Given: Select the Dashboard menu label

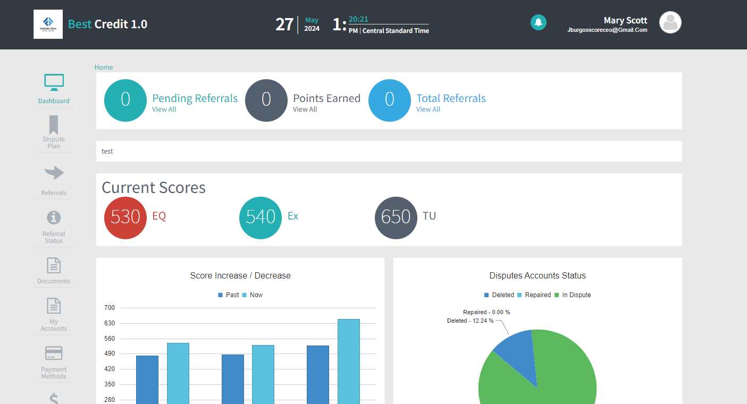Looking at the screenshot, I should click(x=54, y=101).
